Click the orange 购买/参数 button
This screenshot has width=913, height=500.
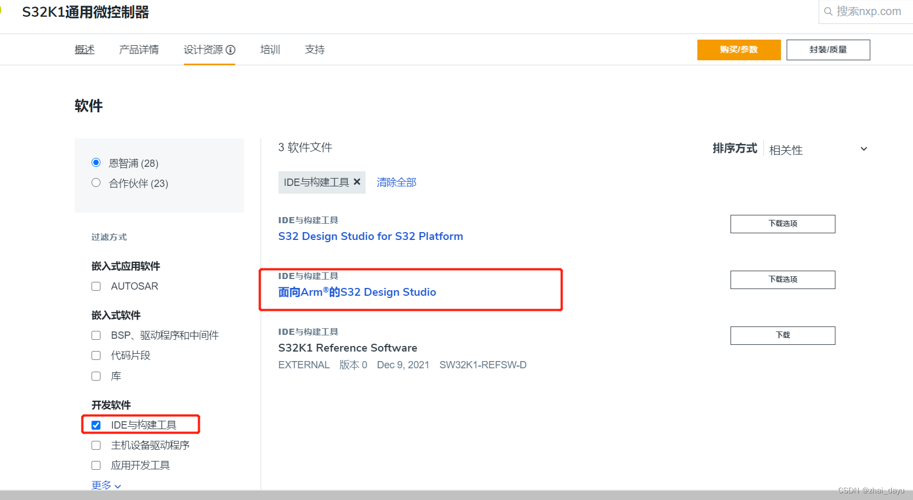coord(739,50)
